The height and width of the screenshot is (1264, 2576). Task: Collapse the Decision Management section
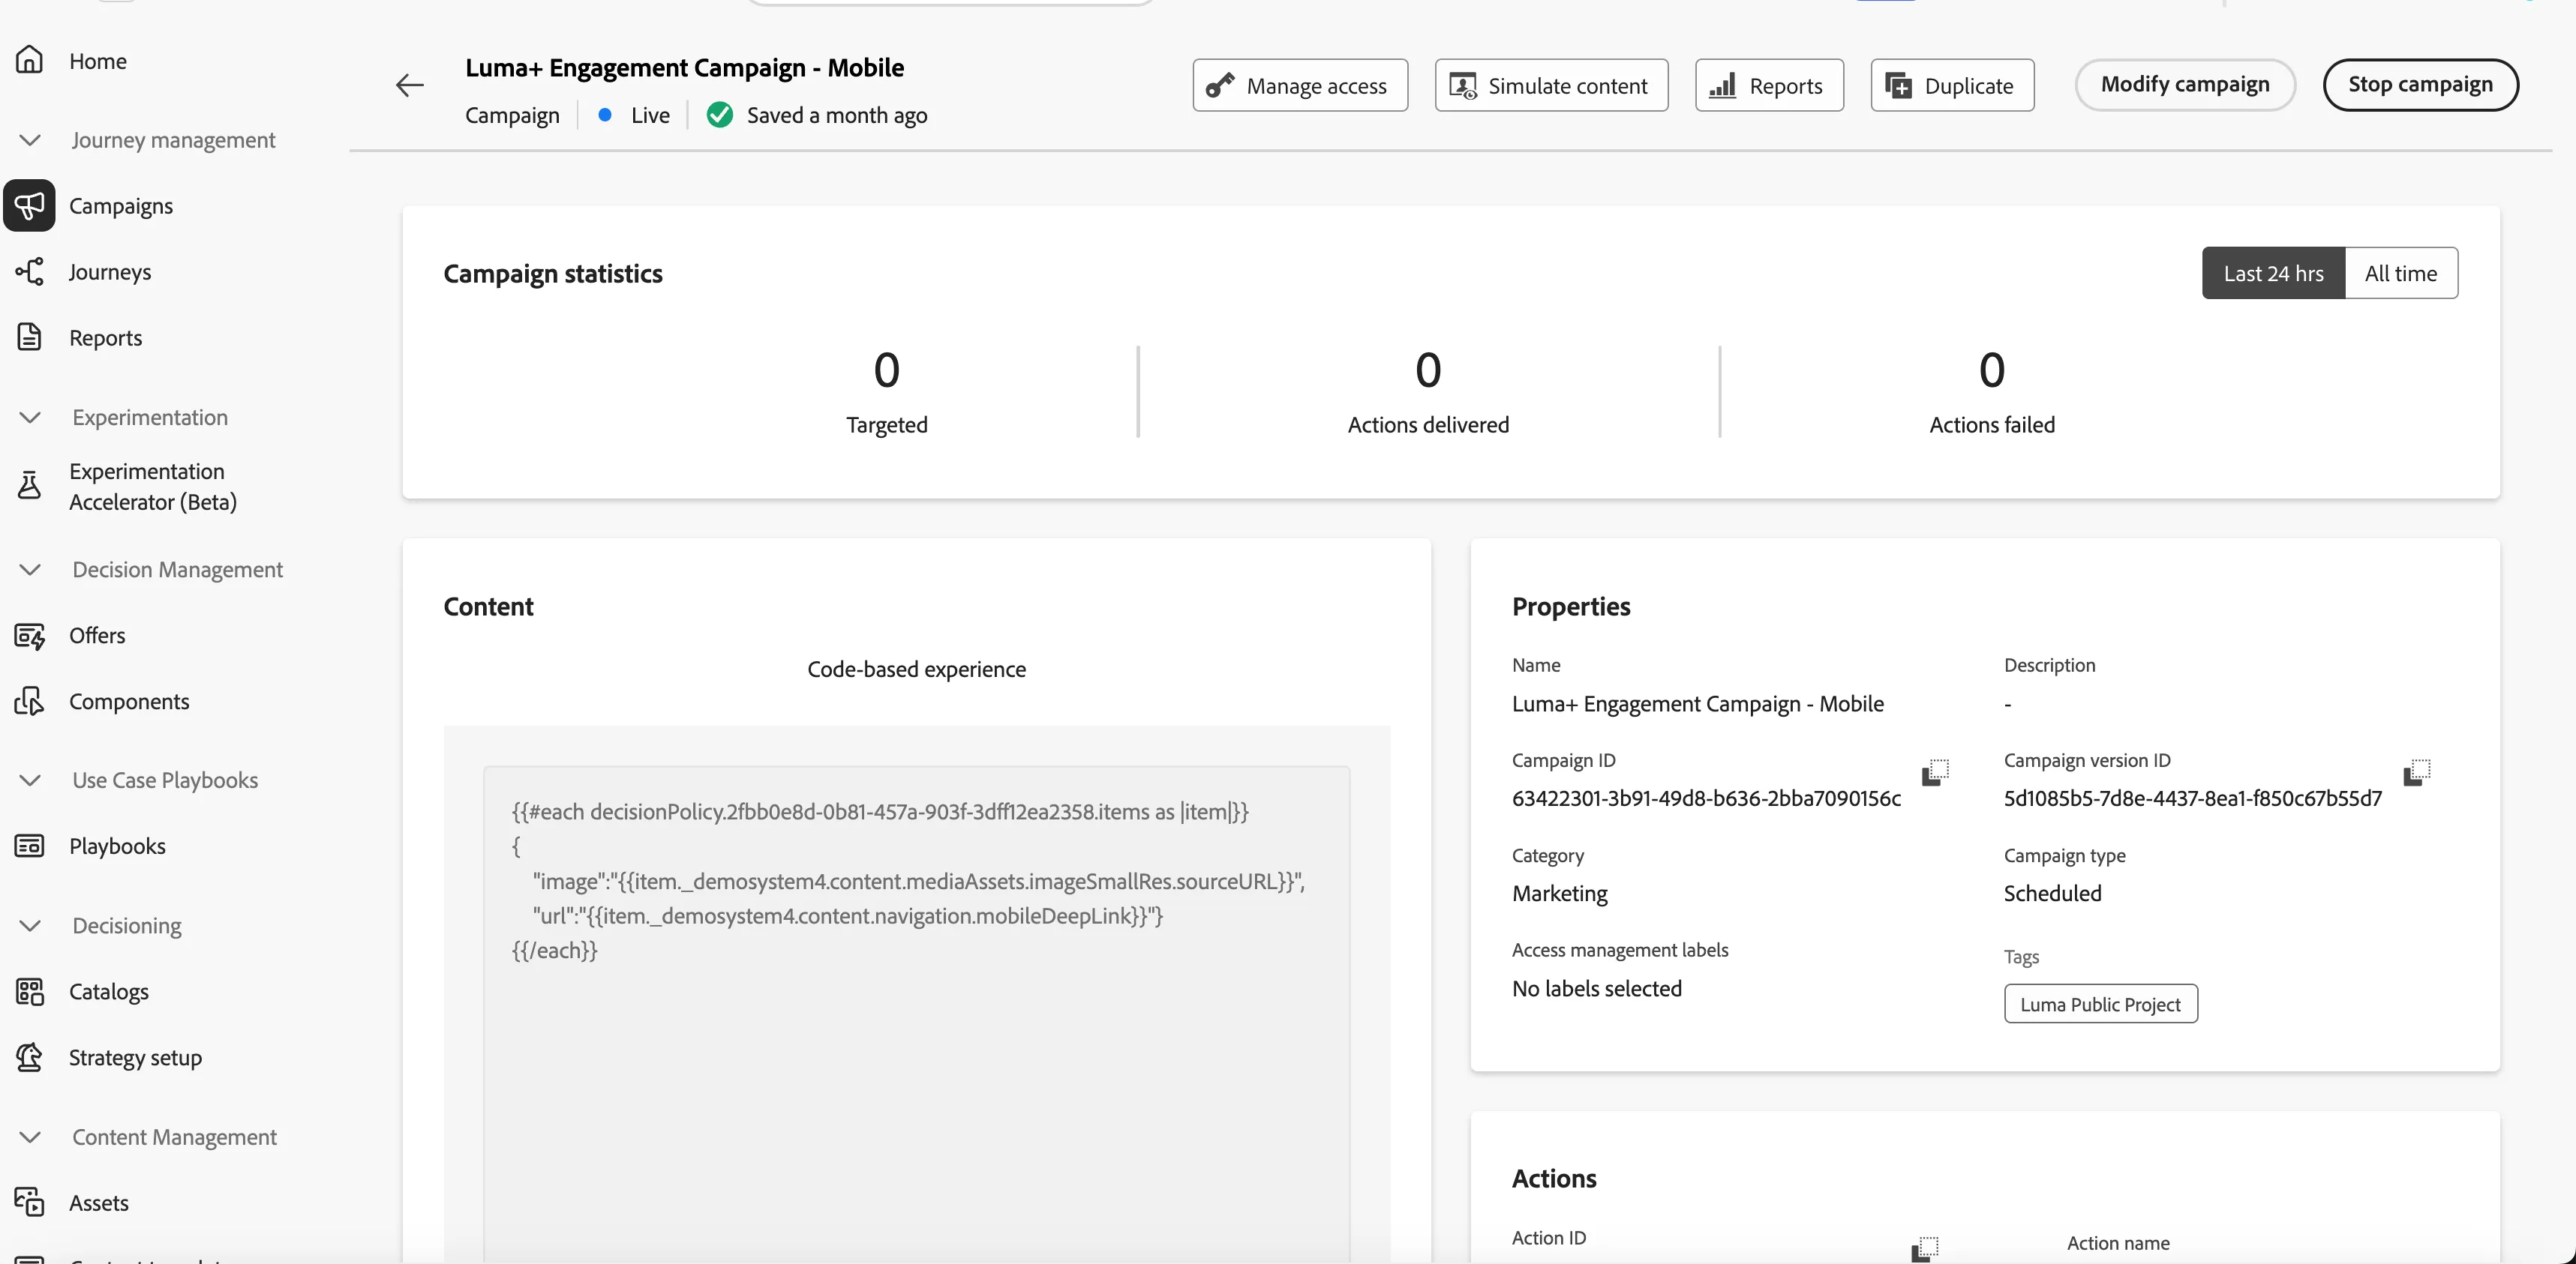pos(30,570)
